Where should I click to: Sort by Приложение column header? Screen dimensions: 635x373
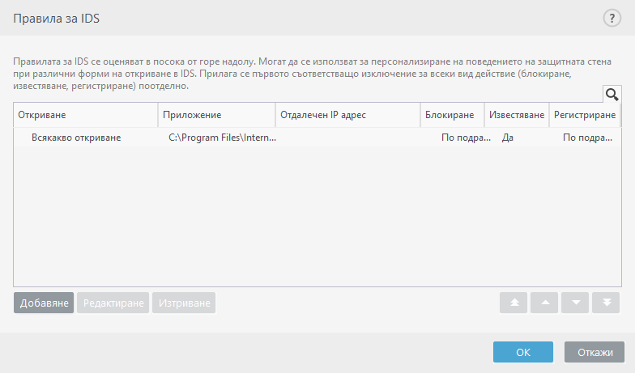pyautogui.click(x=217, y=115)
